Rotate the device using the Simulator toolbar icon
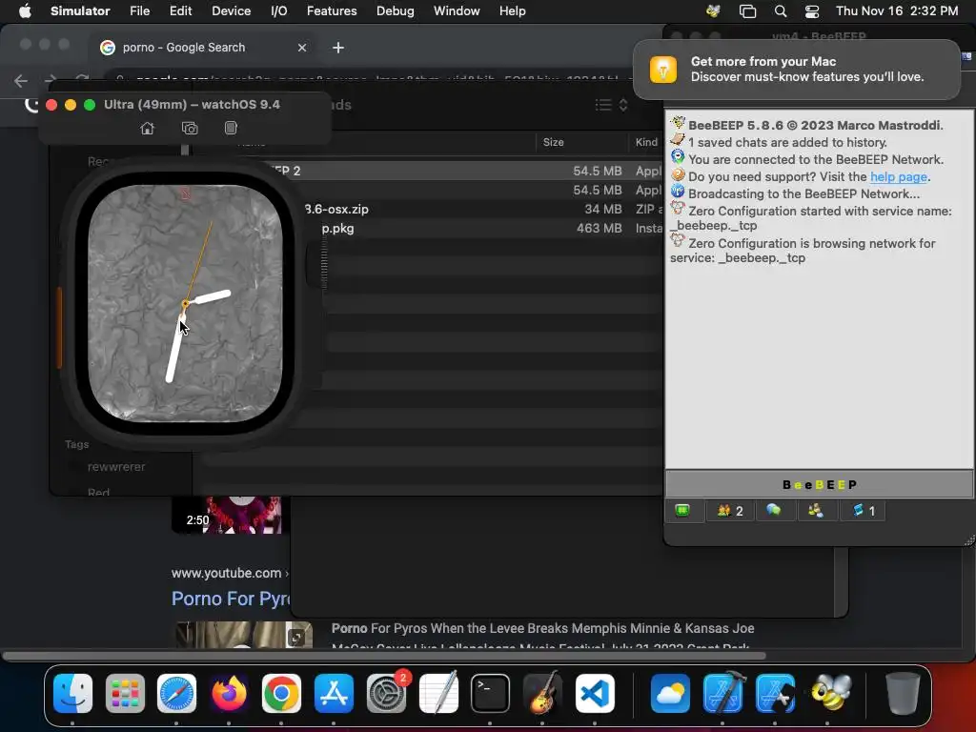Image resolution: width=976 pixels, height=732 pixels. coord(231,128)
